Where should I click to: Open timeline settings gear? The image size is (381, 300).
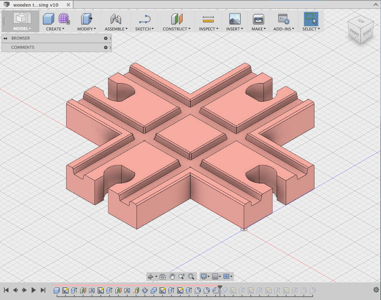click(376, 290)
